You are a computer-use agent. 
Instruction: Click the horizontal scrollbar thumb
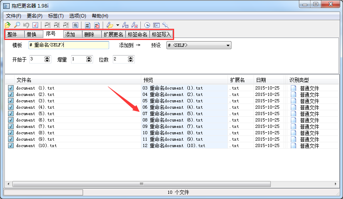[x=142, y=184]
